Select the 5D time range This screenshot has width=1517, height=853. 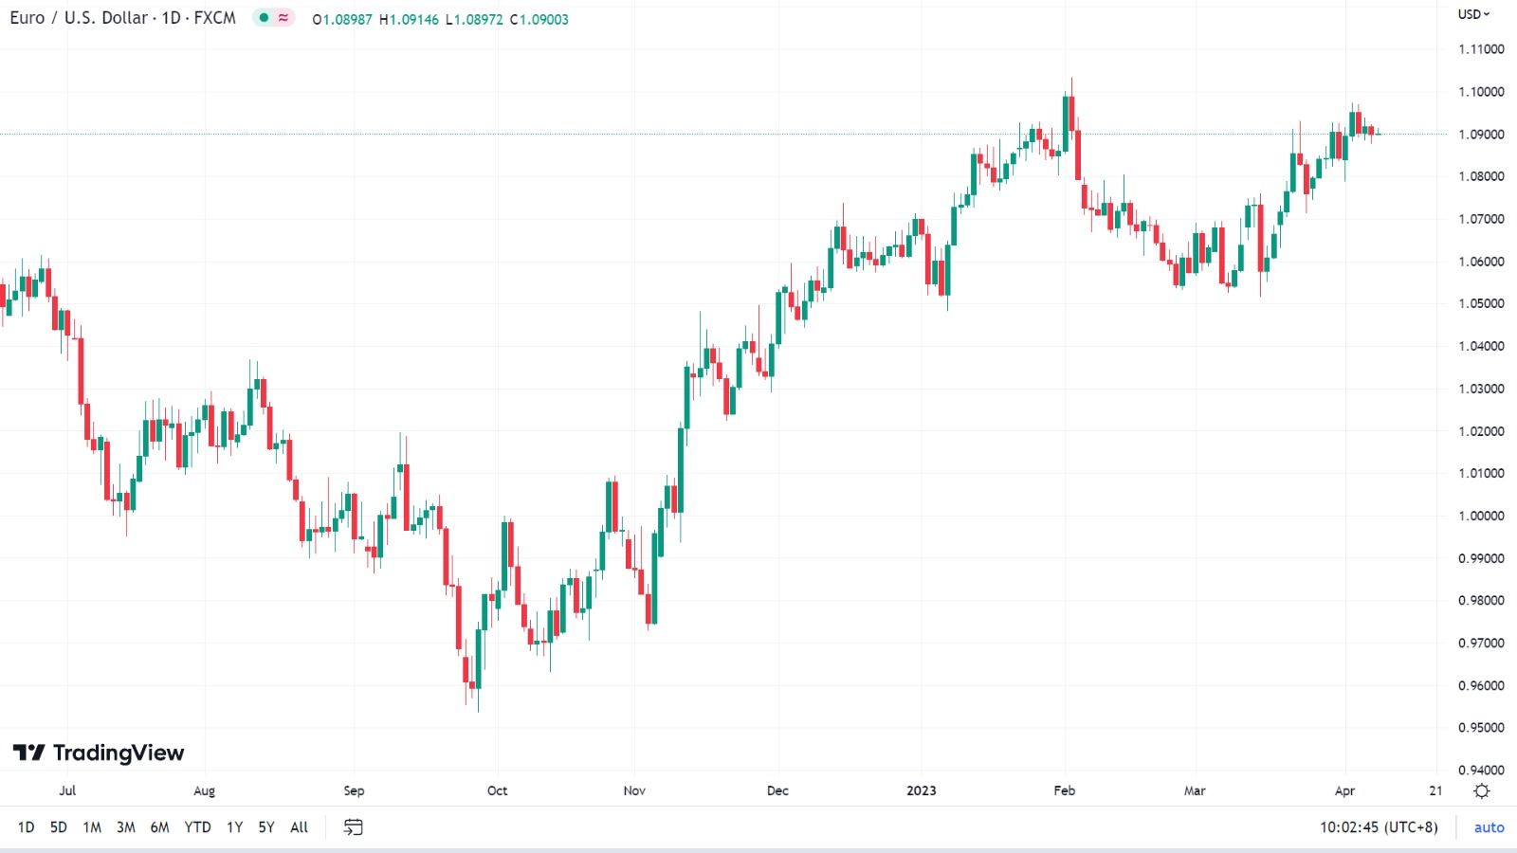(58, 827)
